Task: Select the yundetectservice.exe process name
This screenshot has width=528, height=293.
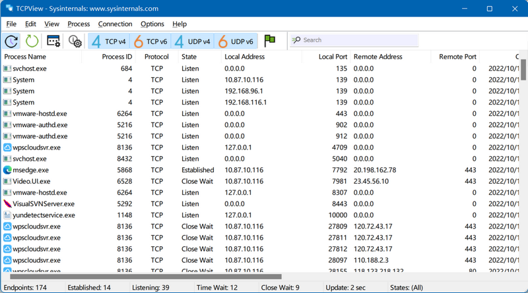Action: 44,215
